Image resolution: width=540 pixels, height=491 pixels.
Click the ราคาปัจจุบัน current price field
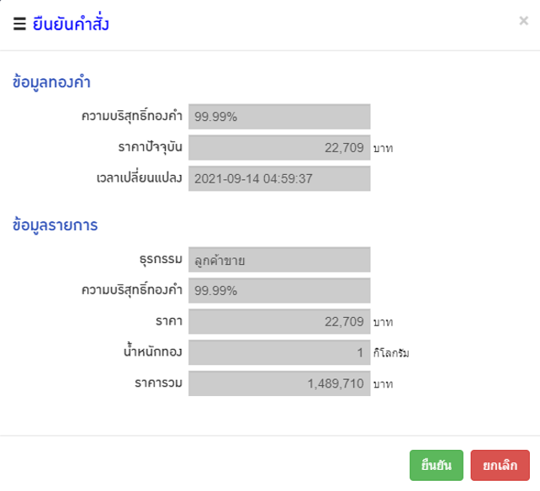pos(279,148)
